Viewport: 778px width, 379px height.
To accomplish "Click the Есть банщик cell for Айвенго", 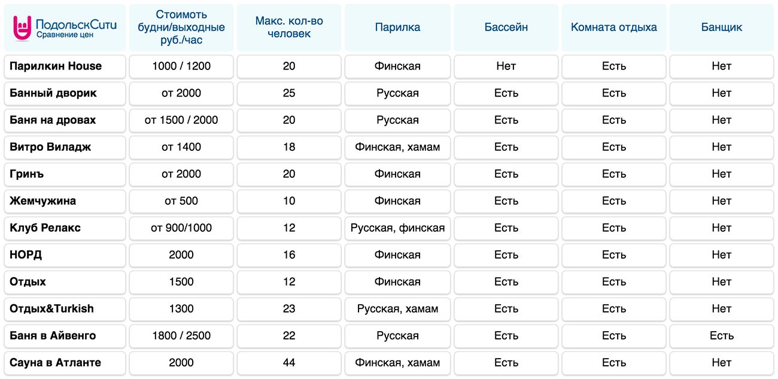I will tap(722, 336).
